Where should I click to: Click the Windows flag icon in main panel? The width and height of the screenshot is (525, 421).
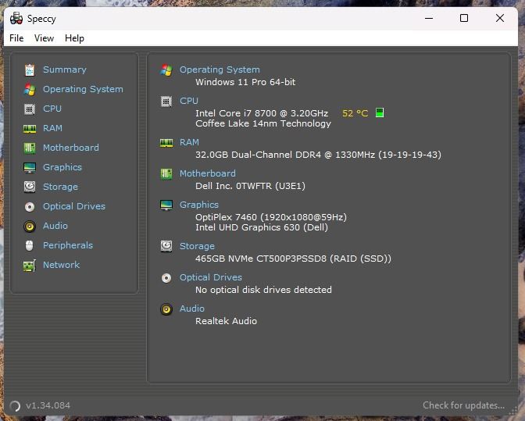pos(166,70)
